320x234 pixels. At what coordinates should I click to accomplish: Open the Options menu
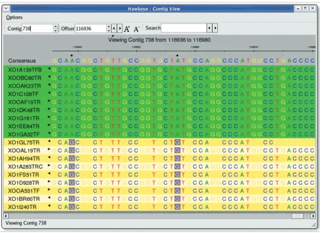[14, 17]
